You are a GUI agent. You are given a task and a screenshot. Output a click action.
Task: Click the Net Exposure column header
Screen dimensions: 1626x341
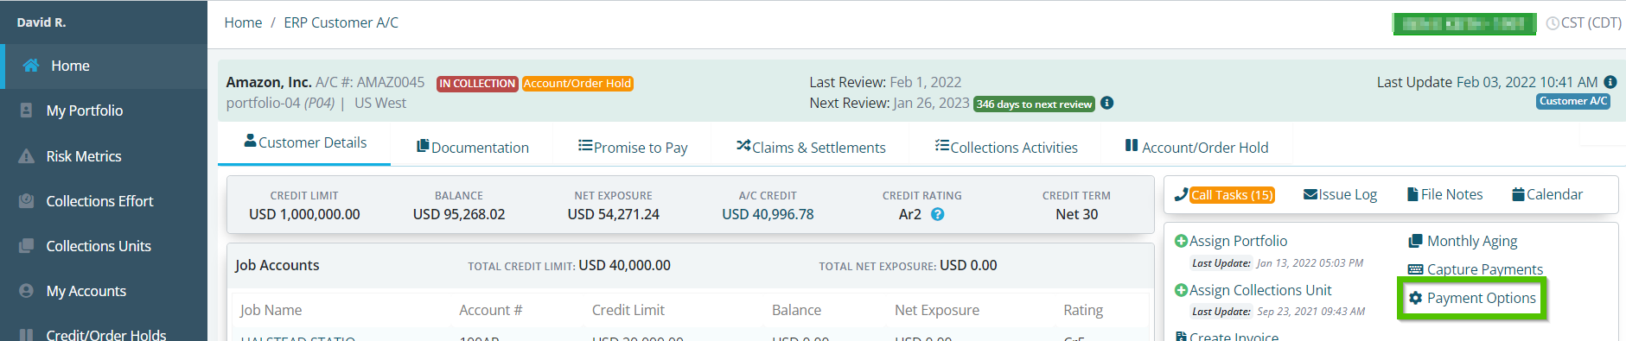(937, 310)
